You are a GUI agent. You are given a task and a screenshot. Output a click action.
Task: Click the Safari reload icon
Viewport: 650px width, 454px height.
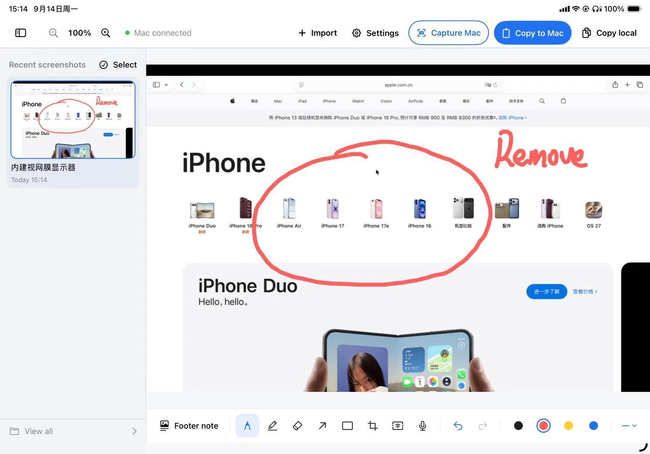pyautogui.click(x=495, y=85)
